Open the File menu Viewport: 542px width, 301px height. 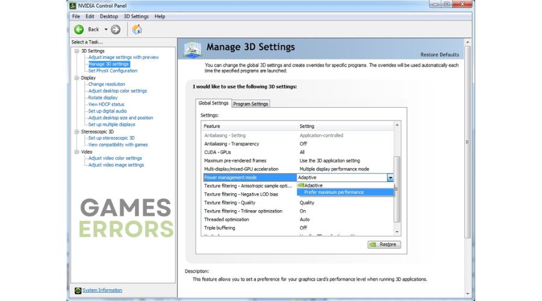(x=76, y=16)
